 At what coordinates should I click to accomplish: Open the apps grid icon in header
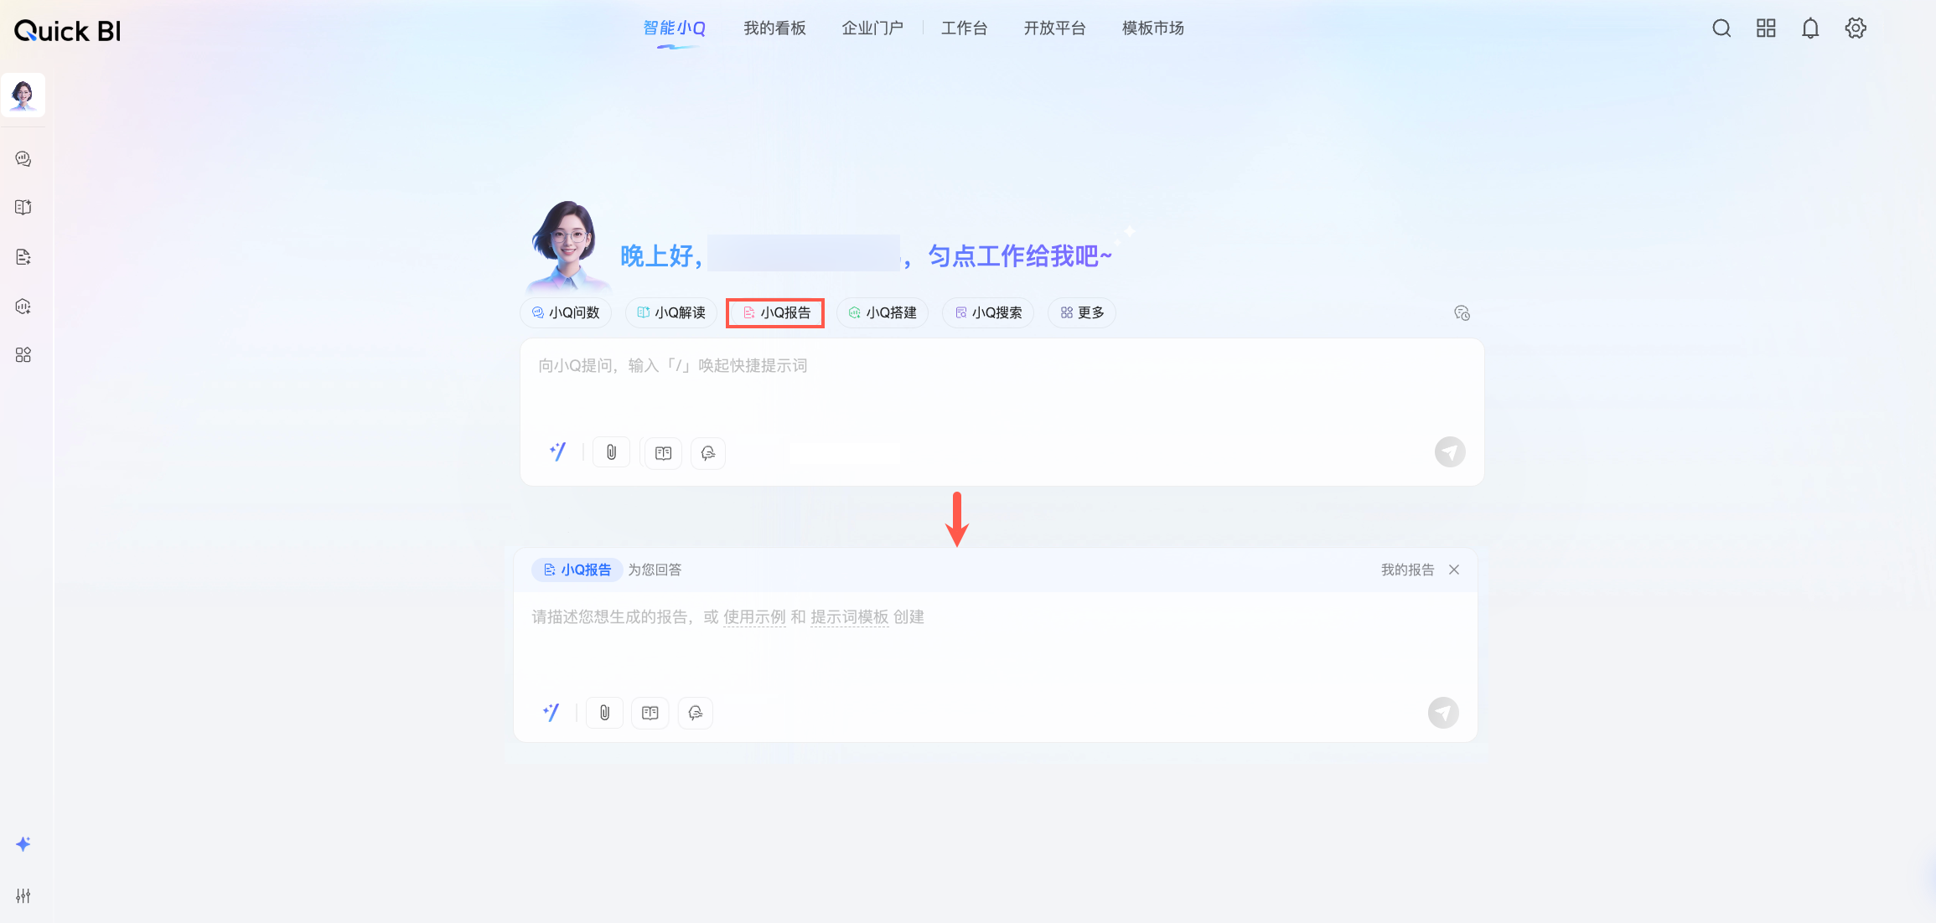coord(1766,28)
